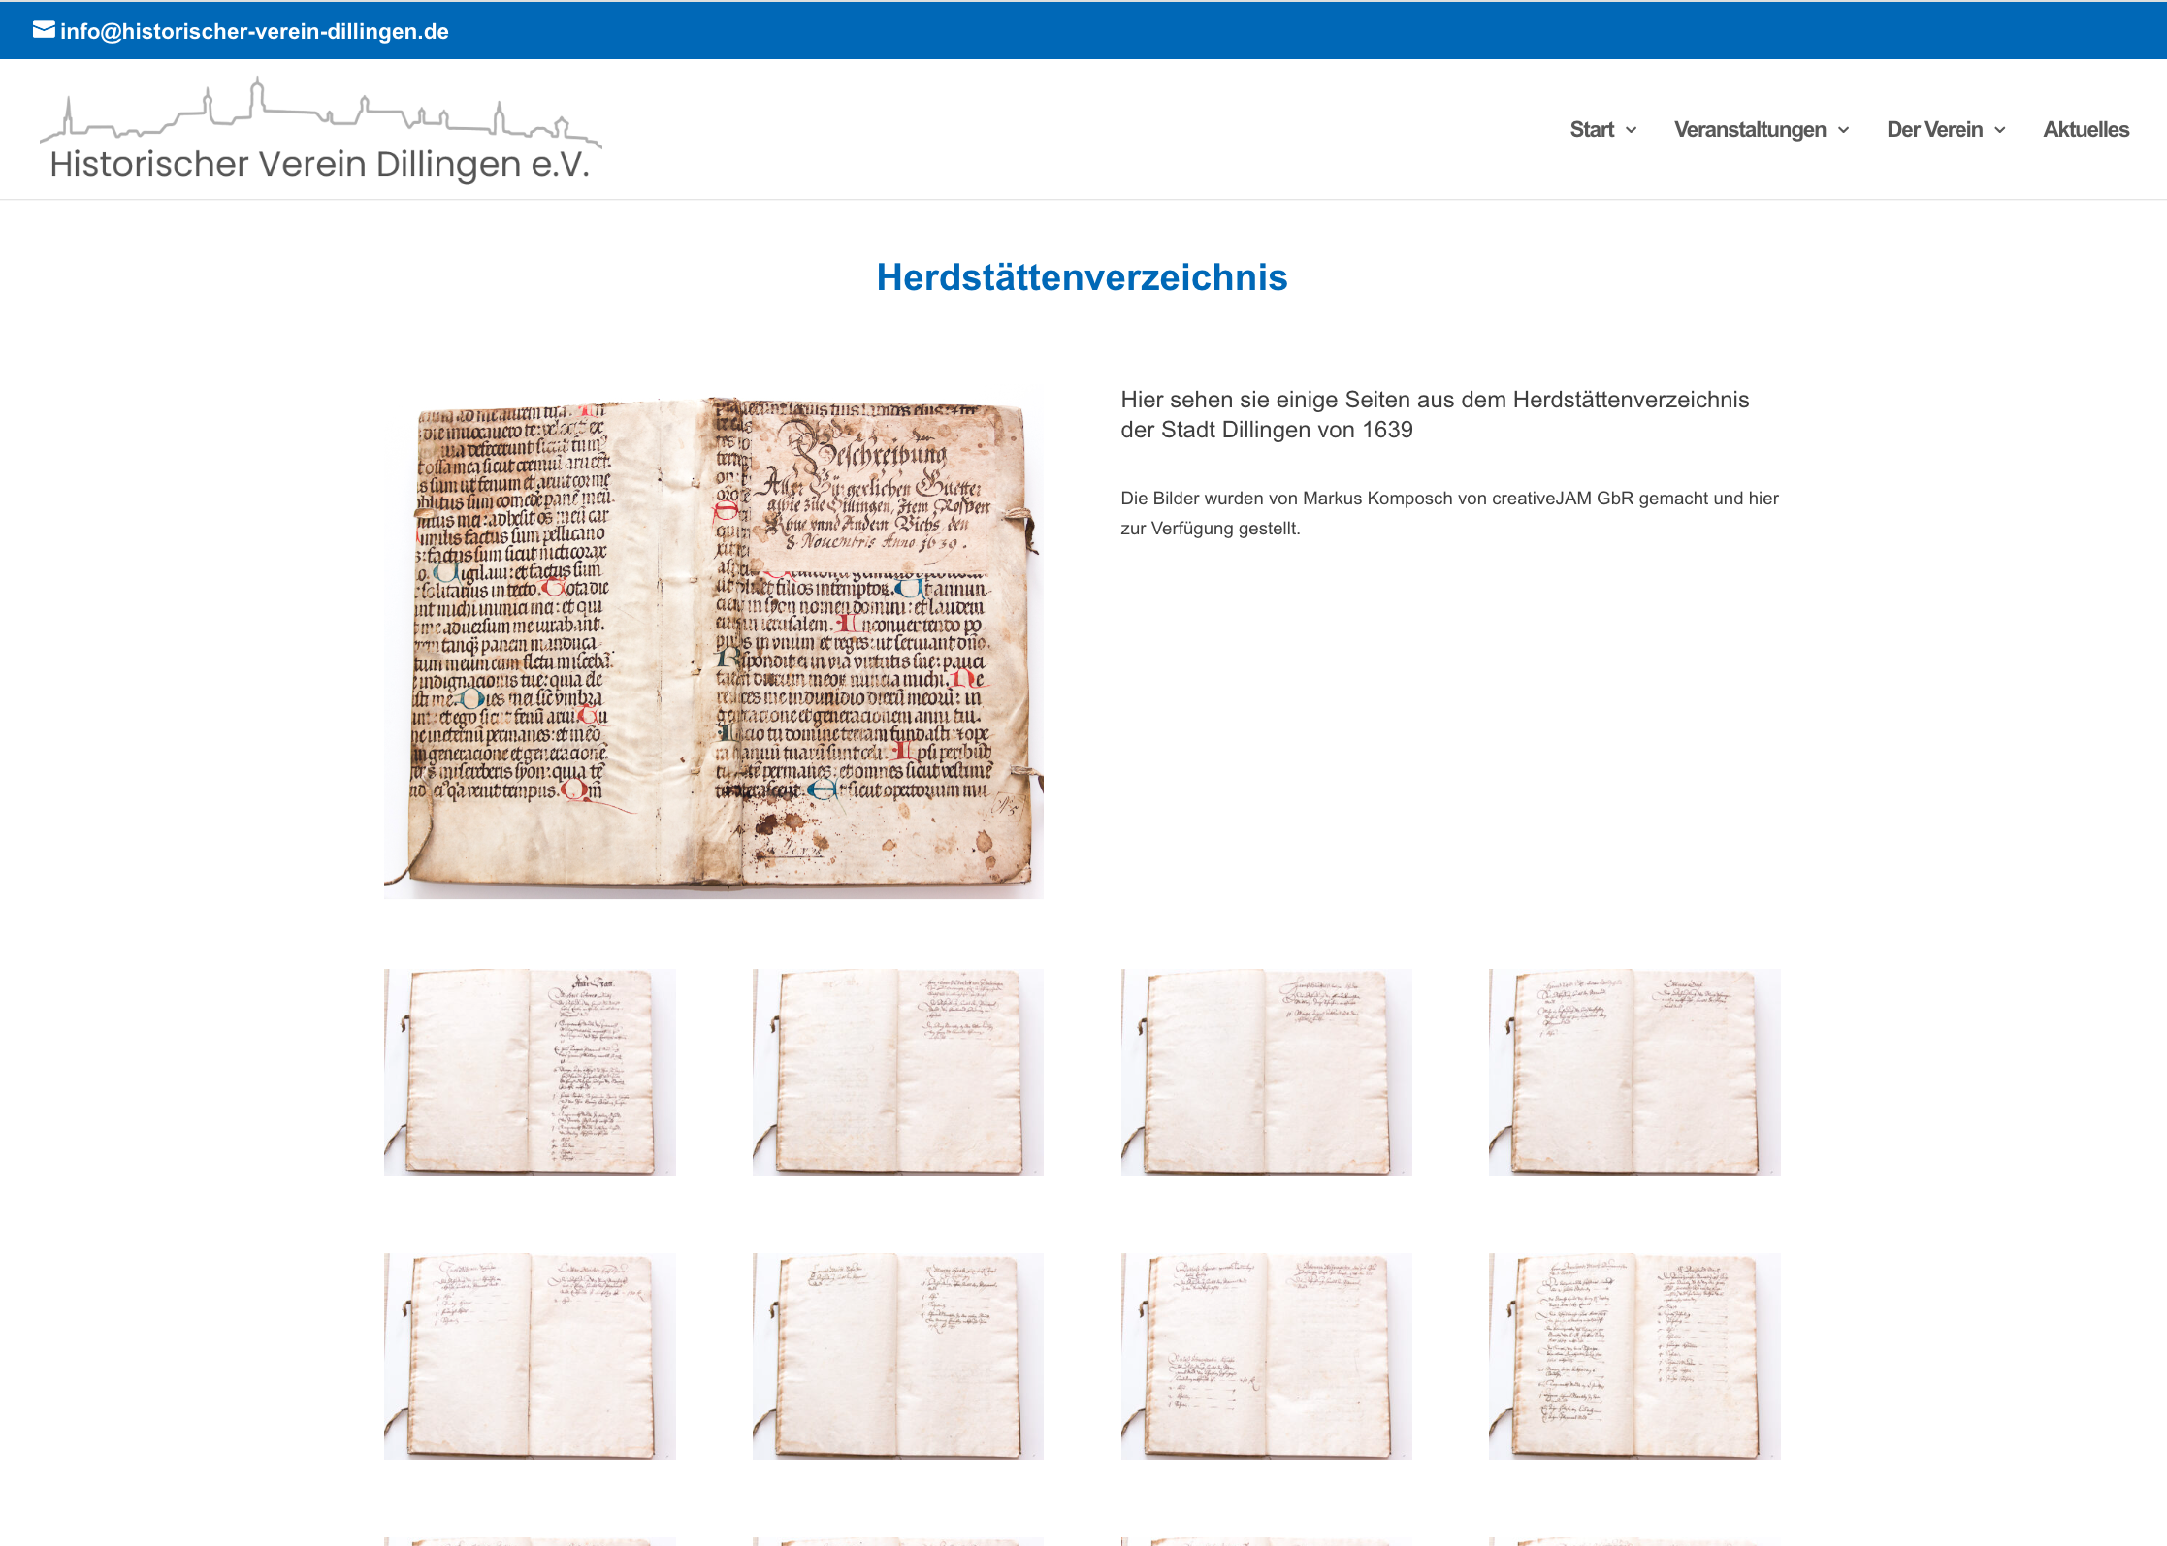Open fourth thumbnail in second gallery row
The image size is (2167, 1546).
(x=1634, y=1356)
